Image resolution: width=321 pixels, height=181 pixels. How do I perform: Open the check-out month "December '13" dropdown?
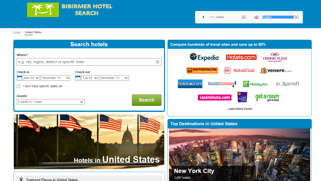[114, 78]
